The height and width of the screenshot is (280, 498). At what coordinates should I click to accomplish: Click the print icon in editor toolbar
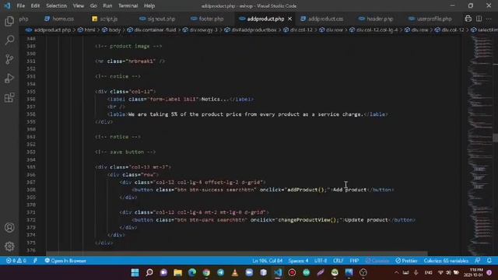[468, 19]
